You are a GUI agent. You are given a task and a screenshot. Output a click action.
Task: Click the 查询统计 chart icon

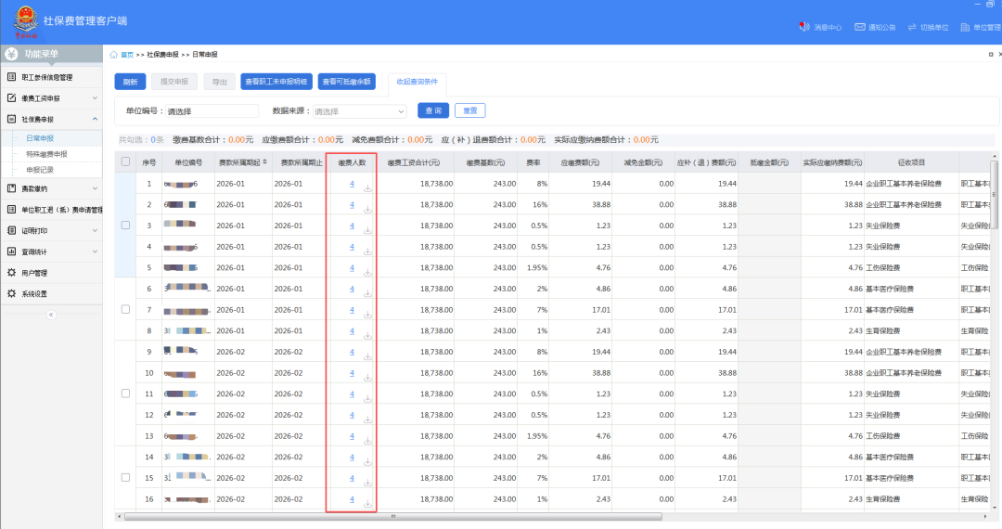click(x=11, y=252)
